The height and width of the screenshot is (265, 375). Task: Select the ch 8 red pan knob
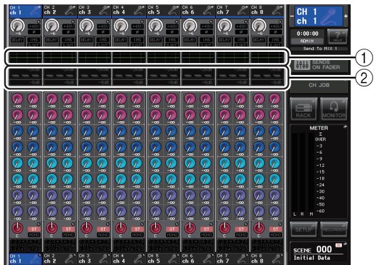point(259,228)
